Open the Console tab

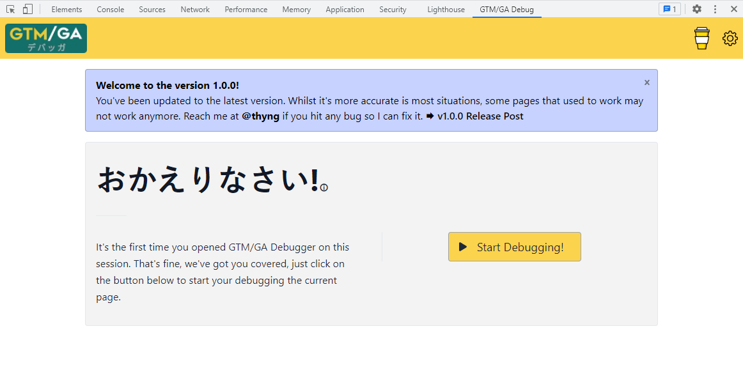point(111,10)
